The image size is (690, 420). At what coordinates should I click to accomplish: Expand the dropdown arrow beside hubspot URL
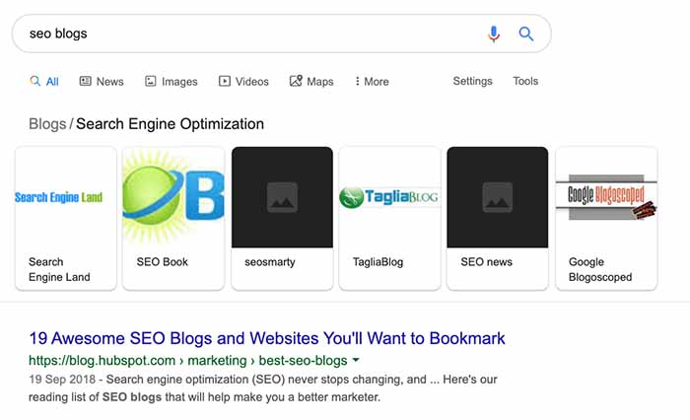[356, 360]
